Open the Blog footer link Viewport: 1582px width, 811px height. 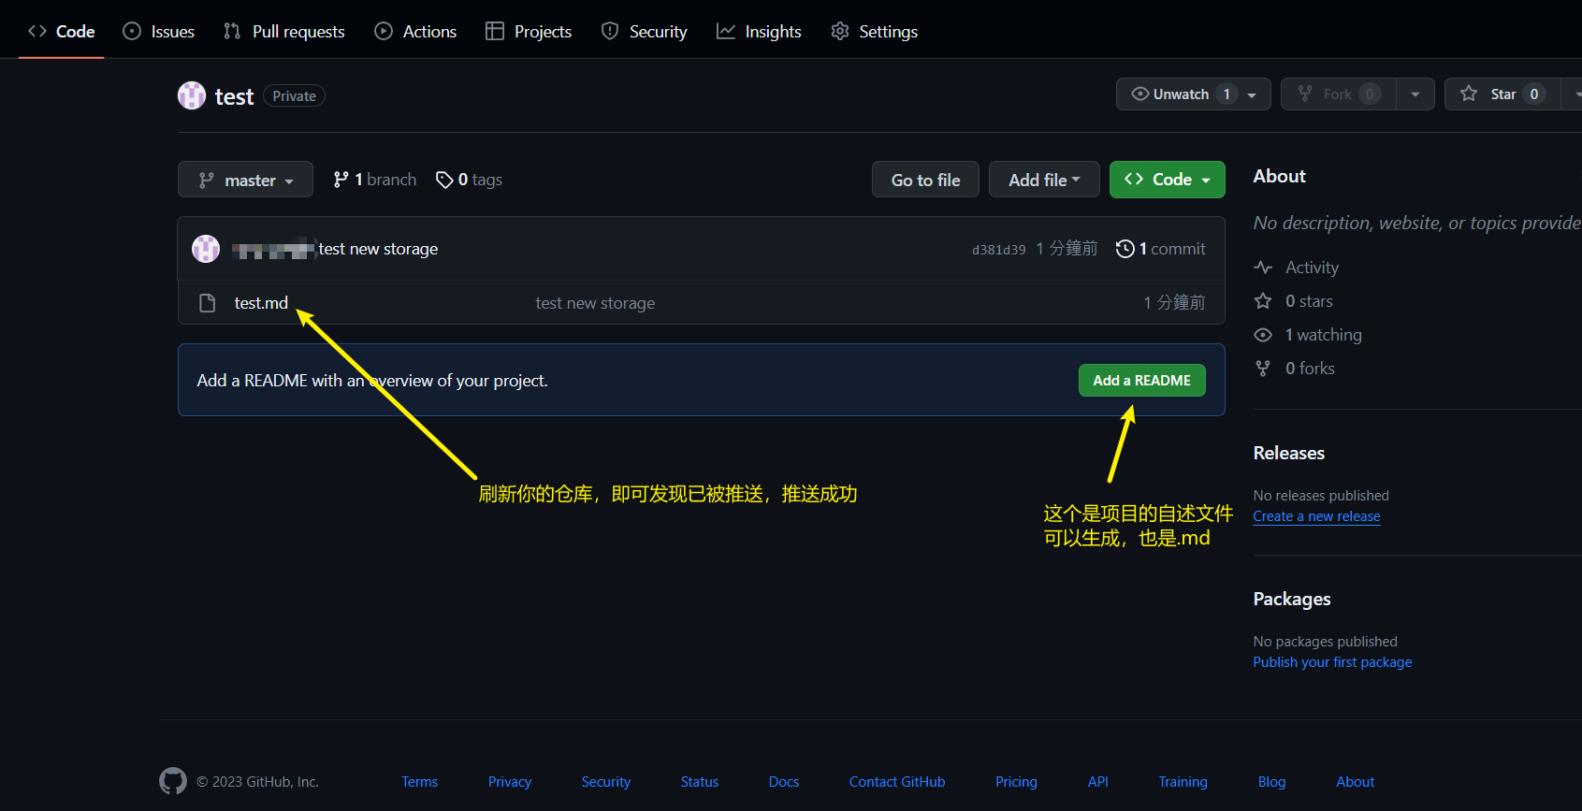coord(1271,782)
